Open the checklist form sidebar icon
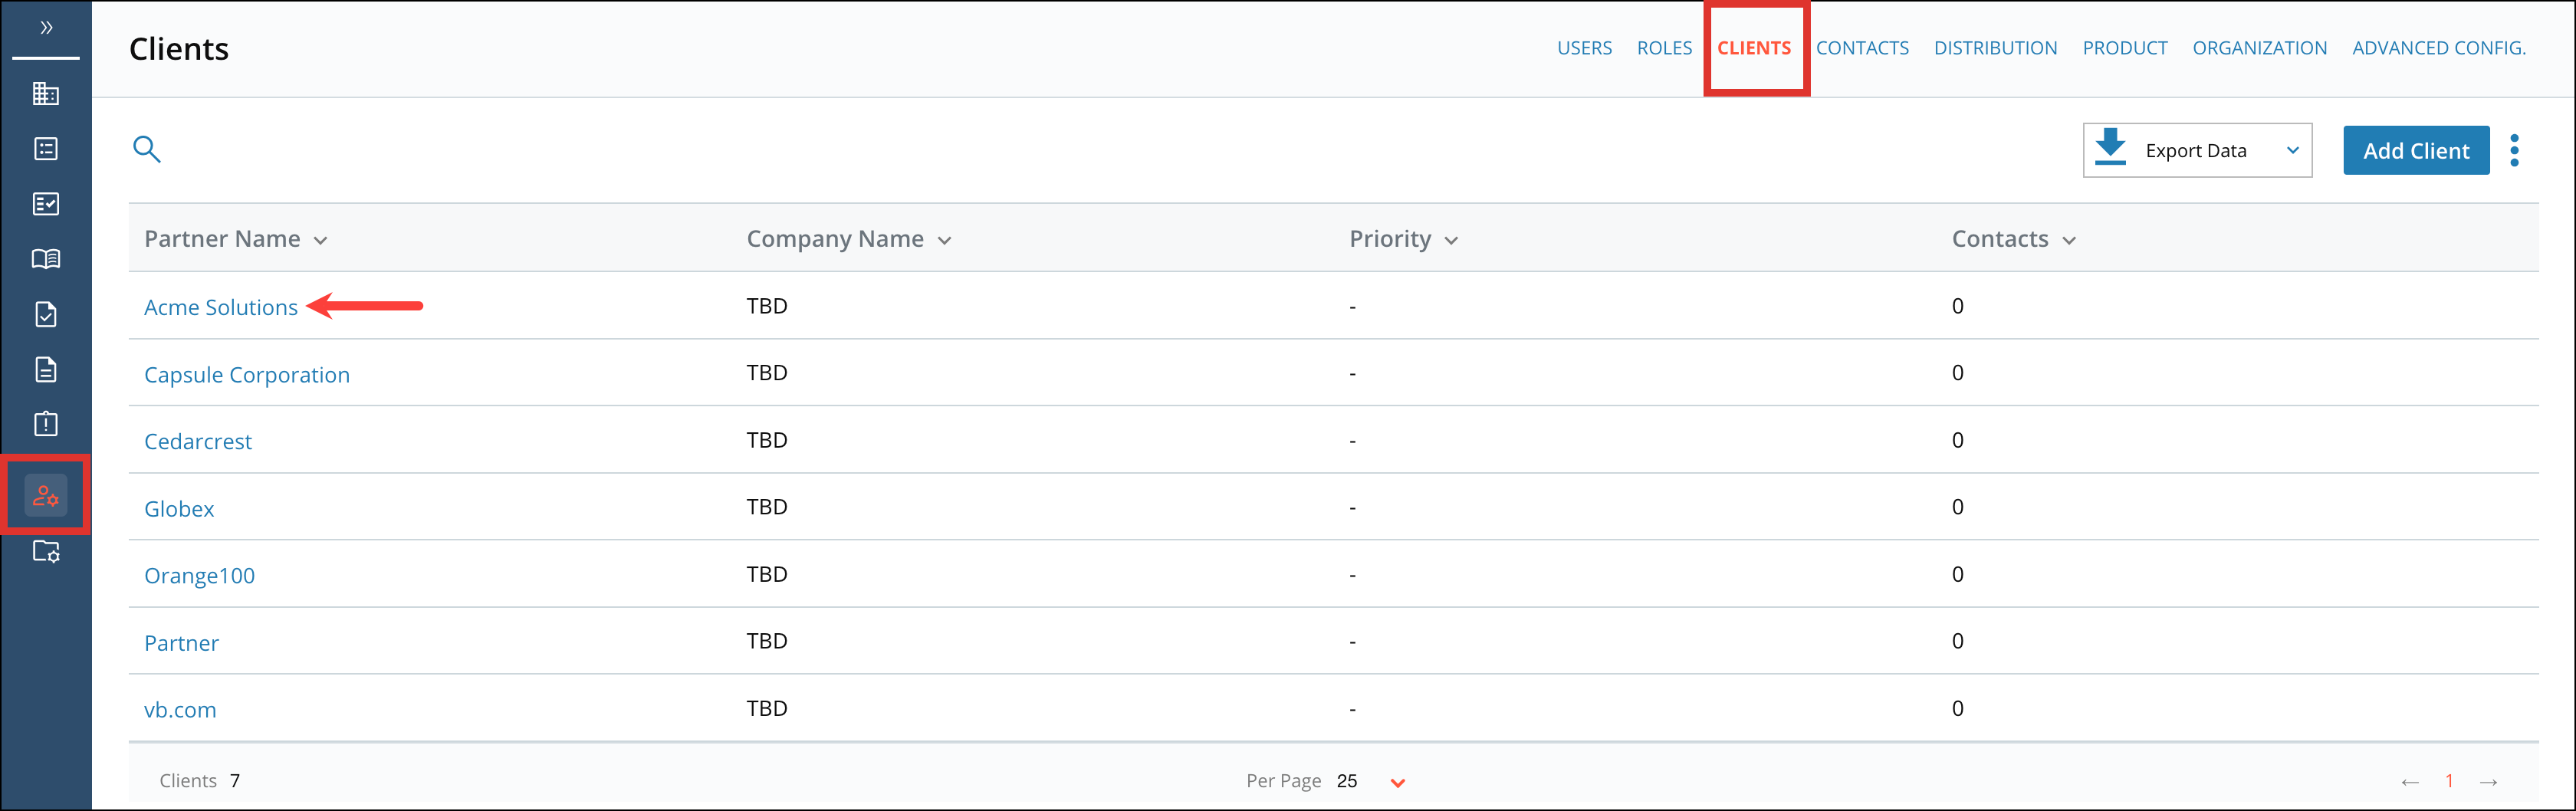This screenshot has height=811, width=2576. [46, 204]
